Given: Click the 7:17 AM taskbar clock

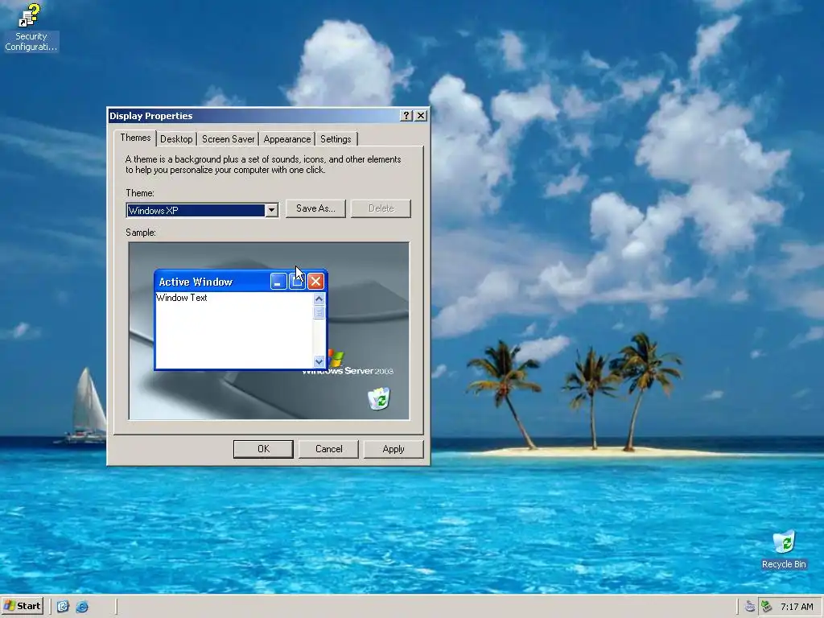Looking at the screenshot, I should [797, 607].
